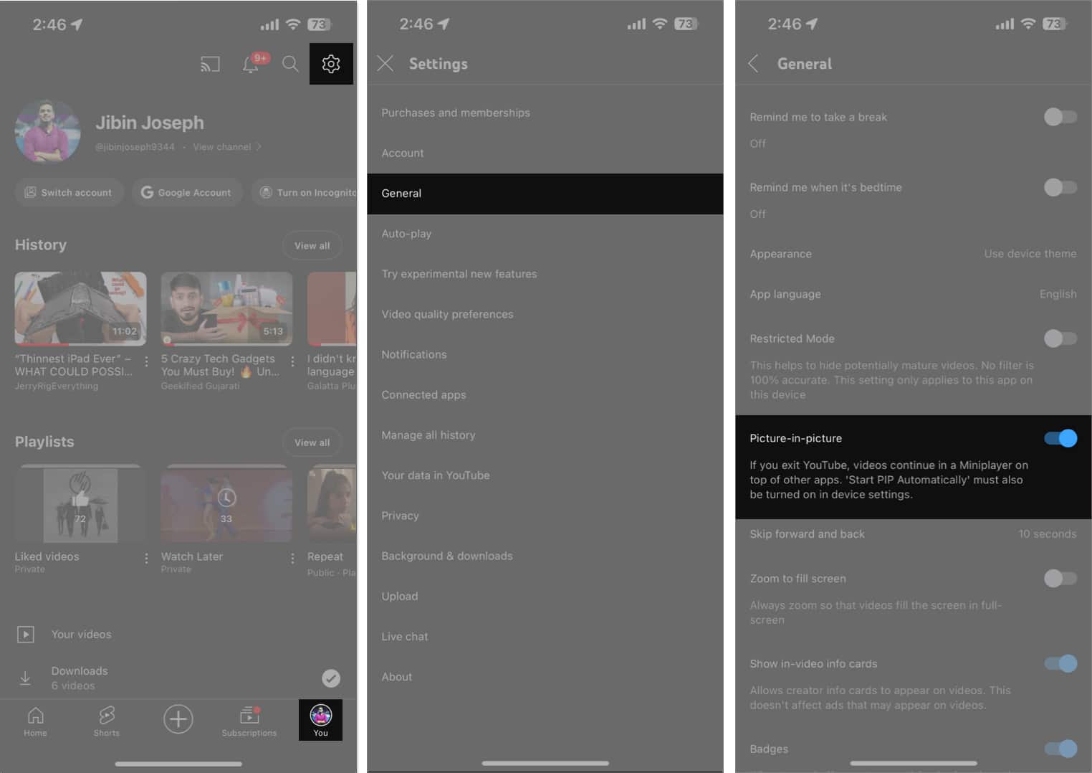Open more options for Liked videos playlist
This screenshot has height=773, width=1092.
(x=147, y=558)
